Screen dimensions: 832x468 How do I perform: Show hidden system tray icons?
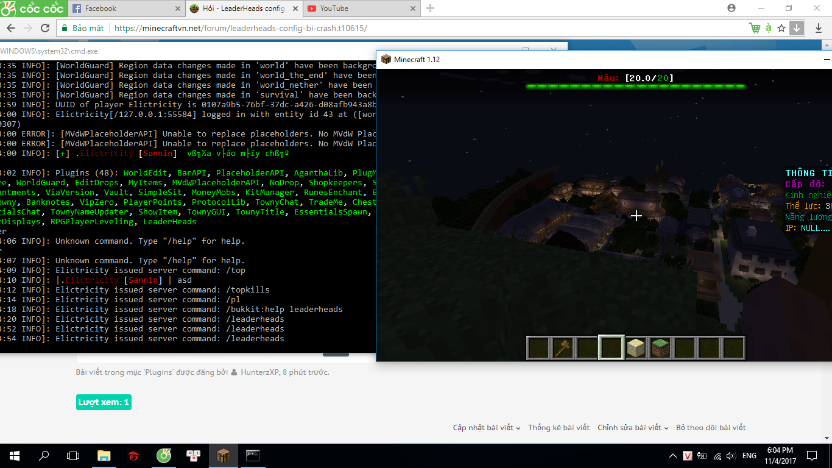(x=673, y=456)
